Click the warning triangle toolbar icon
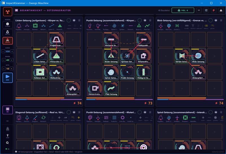 point(221,10)
